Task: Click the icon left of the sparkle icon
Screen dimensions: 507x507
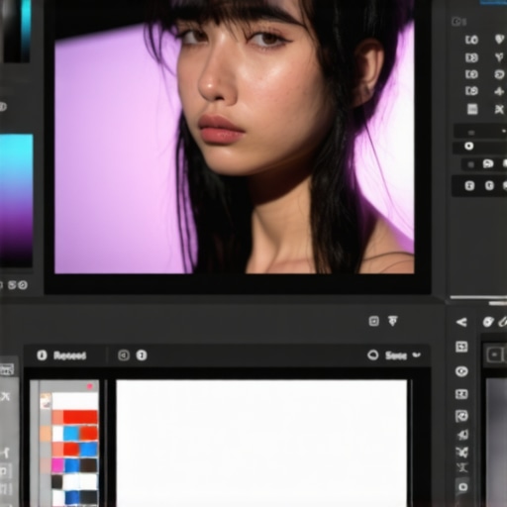Action: point(471,91)
